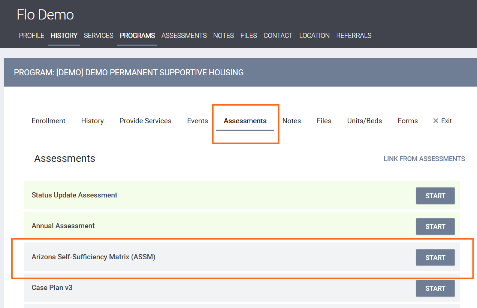Open the program Notes tab
Image resolution: width=477 pixels, height=308 pixels.
pyautogui.click(x=292, y=121)
